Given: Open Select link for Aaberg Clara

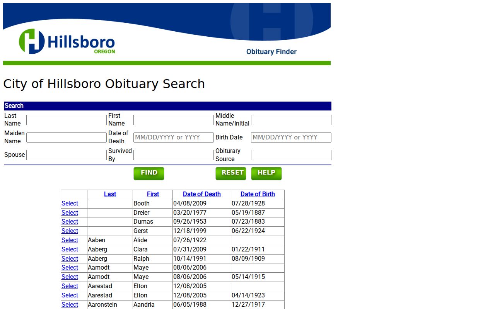Looking at the screenshot, I should point(70,250).
